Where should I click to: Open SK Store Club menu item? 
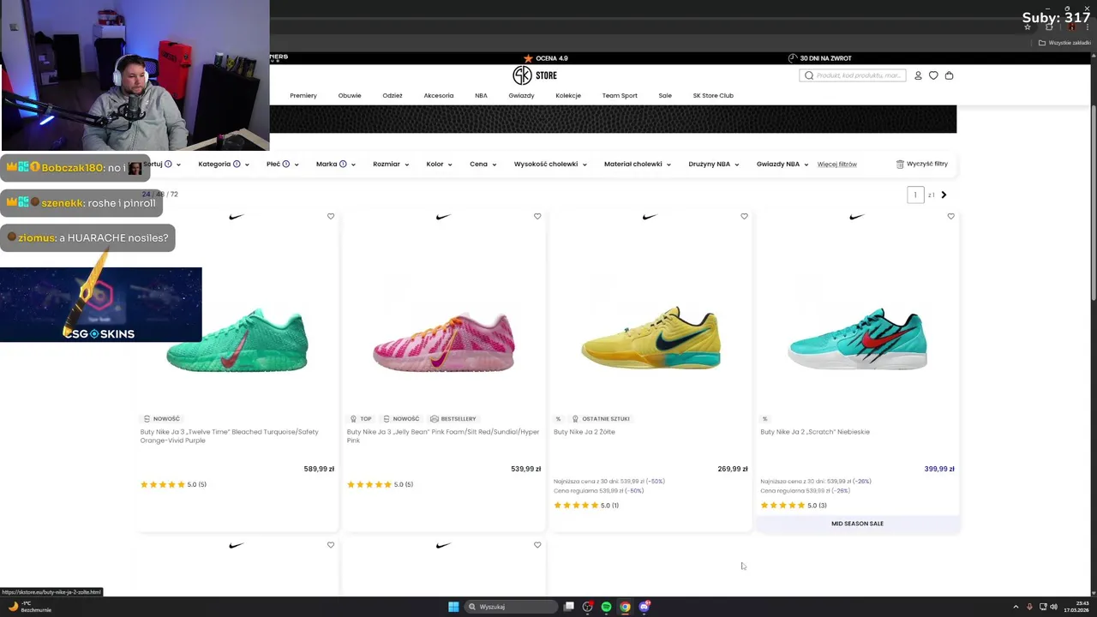click(x=713, y=95)
